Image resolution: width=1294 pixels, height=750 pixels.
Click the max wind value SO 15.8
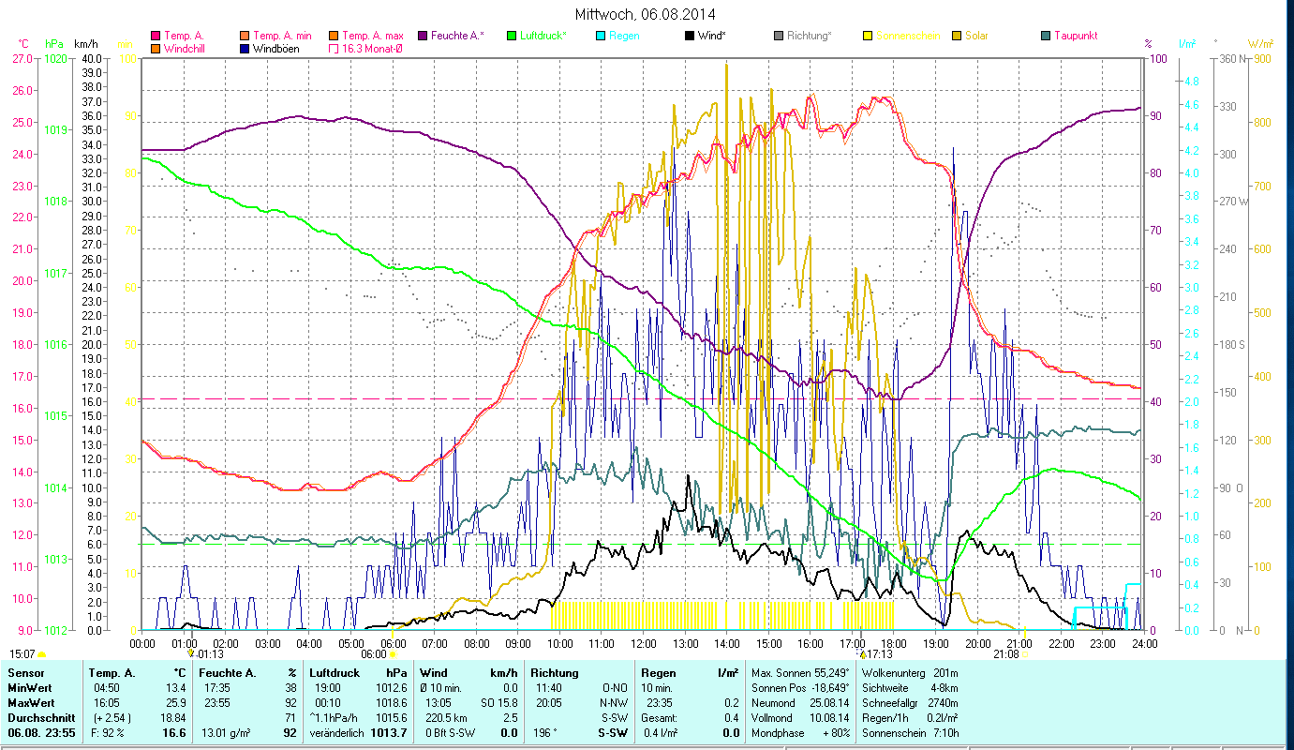pyautogui.click(x=498, y=702)
